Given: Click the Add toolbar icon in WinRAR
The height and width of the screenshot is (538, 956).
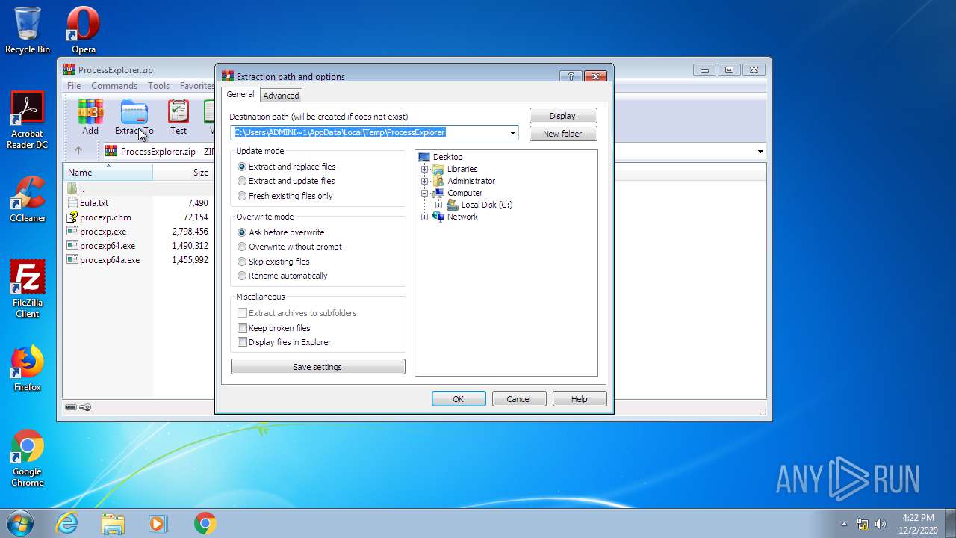Looking at the screenshot, I should [90, 117].
